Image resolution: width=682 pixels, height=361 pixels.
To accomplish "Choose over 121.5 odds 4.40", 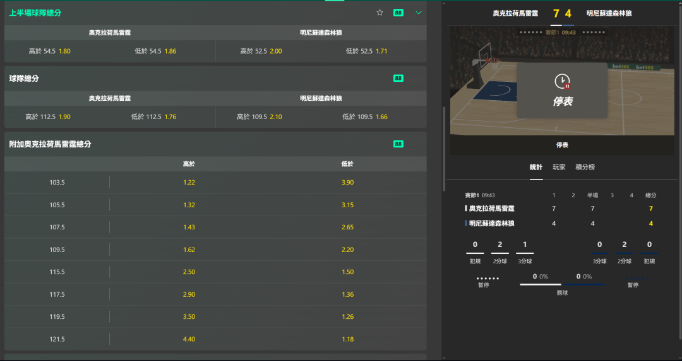I will pyautogui.click(x=189, y=339).
